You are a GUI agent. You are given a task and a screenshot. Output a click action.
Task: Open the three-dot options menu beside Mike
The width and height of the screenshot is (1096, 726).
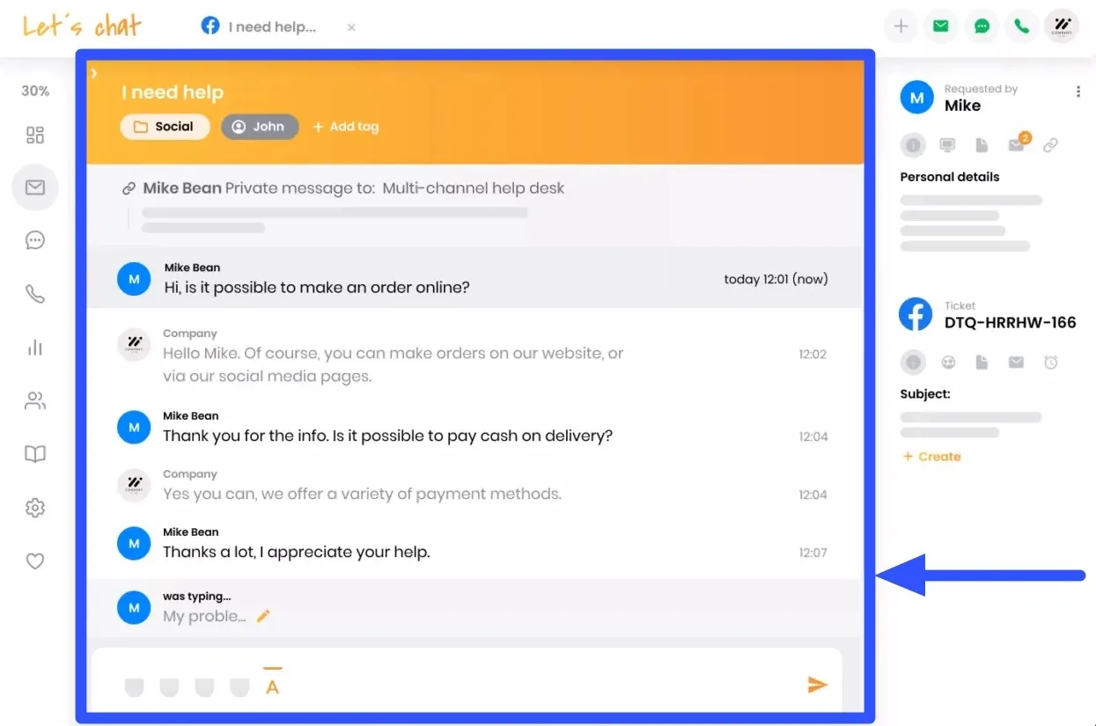point(1078,91)
